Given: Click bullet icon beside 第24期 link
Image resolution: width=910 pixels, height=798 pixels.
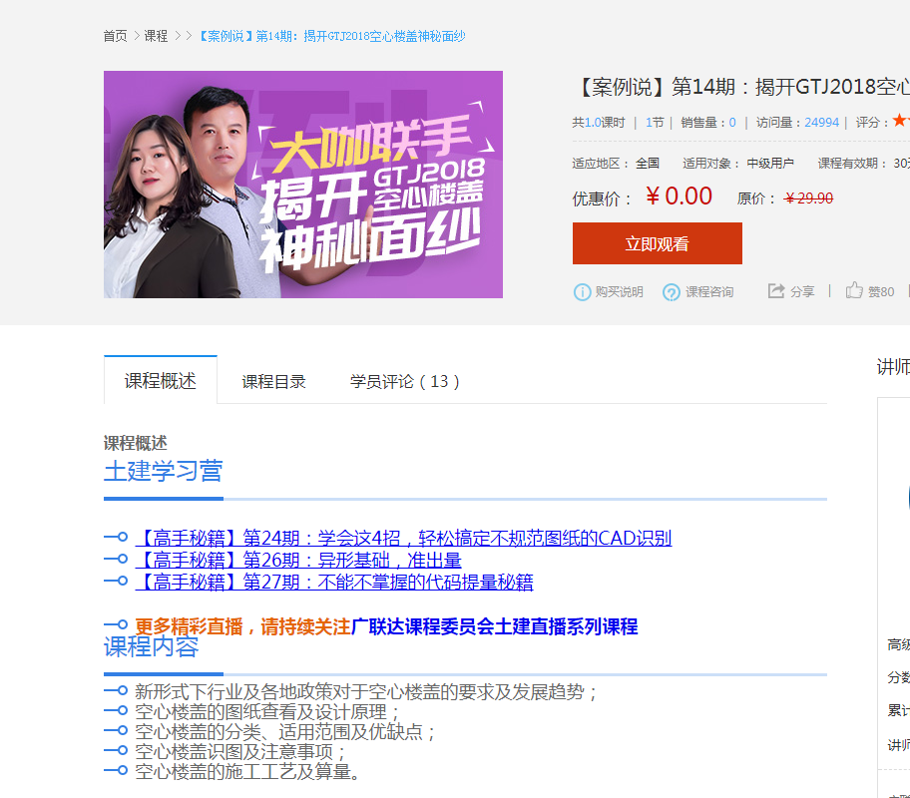Looking at the screenshot, I should coord(116,537).
